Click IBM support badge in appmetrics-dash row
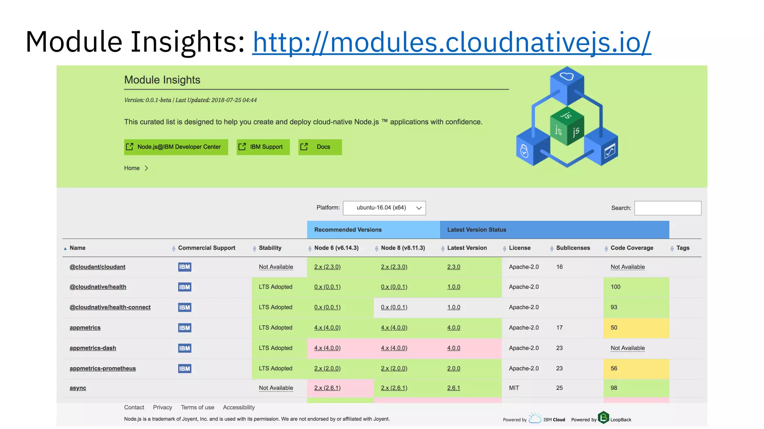Screen dimensions: 764x429 pyautogui.click(x=185, y=348)
